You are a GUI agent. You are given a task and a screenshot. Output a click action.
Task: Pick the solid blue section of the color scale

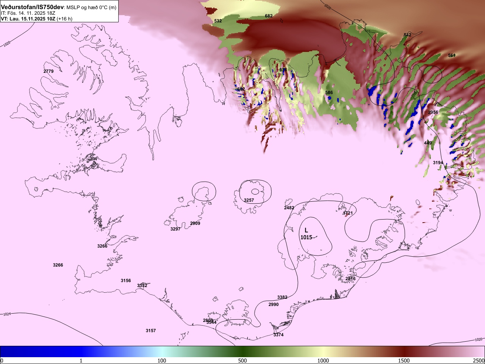click(x=42, y=351)
